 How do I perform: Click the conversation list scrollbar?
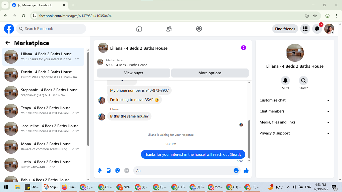88,99
